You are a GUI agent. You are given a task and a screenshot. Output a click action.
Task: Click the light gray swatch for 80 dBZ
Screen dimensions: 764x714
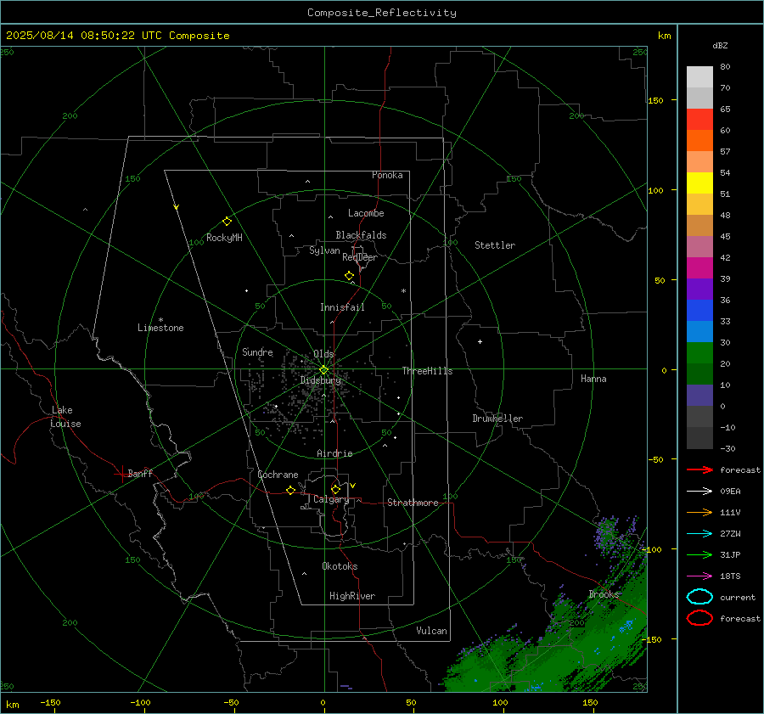(699, 76)
